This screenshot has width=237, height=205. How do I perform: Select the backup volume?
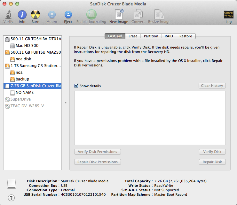(x=33, y=79)
